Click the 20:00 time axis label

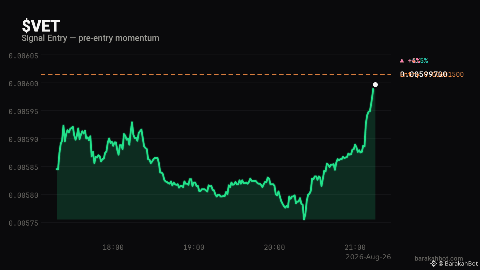(x=274, y=247)
